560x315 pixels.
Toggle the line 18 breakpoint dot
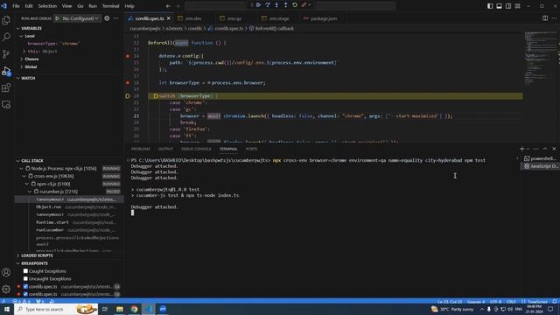tap(128, 82)
